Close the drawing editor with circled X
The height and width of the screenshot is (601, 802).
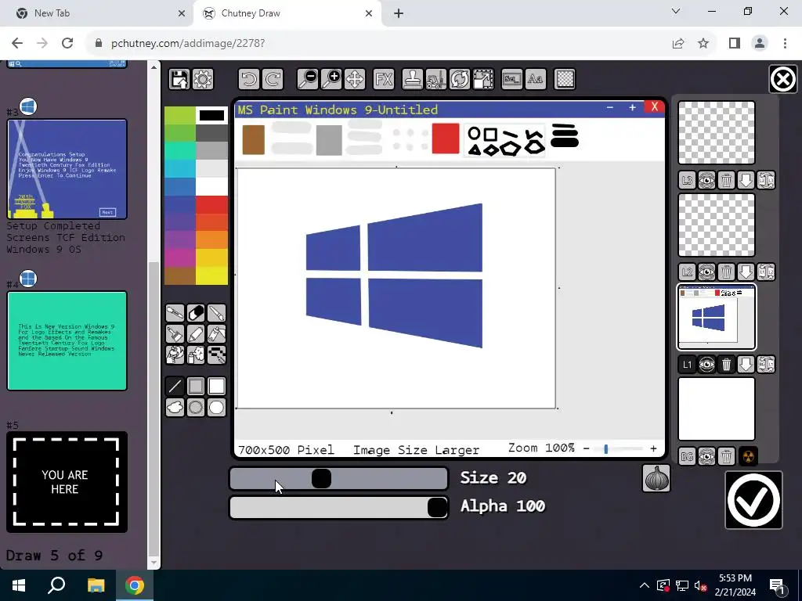pos(783,79)
